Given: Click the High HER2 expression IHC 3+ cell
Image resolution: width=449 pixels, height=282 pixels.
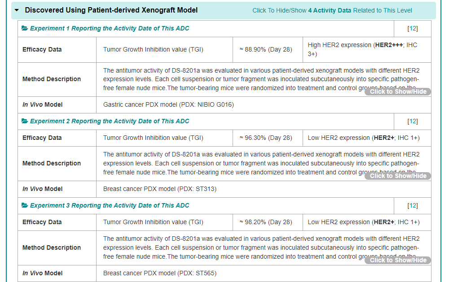Looking at the screenshot, I should click(x=362, y=49).
